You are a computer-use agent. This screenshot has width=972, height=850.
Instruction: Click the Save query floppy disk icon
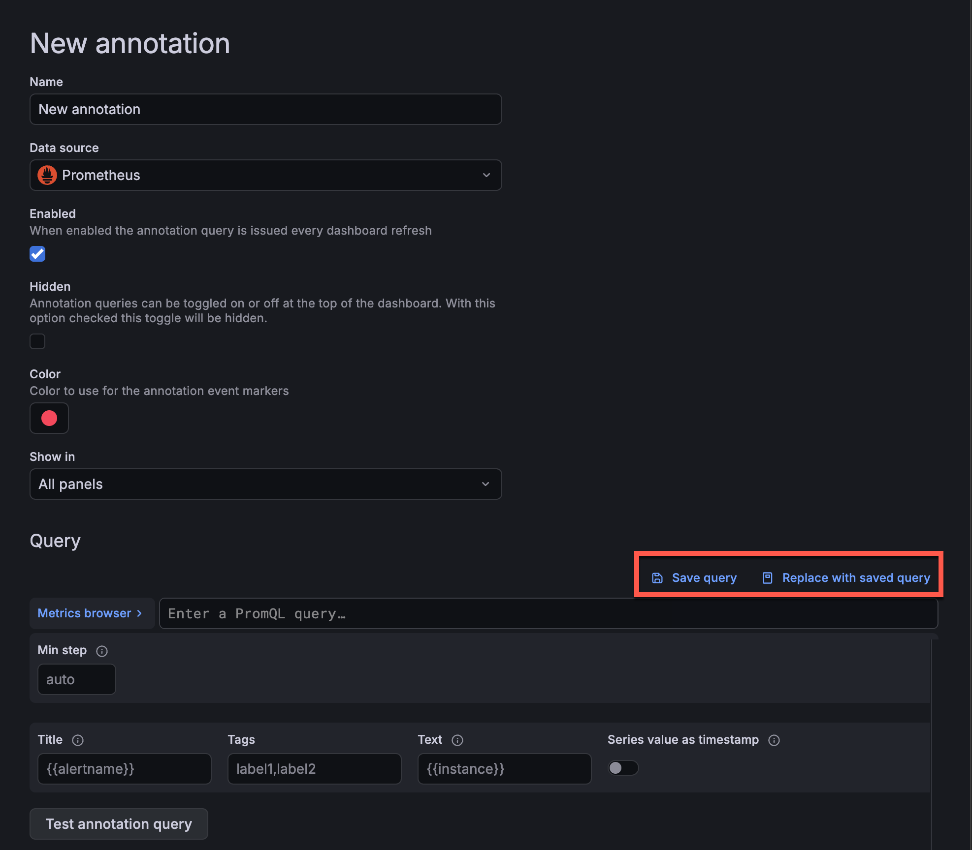[658, 577]
